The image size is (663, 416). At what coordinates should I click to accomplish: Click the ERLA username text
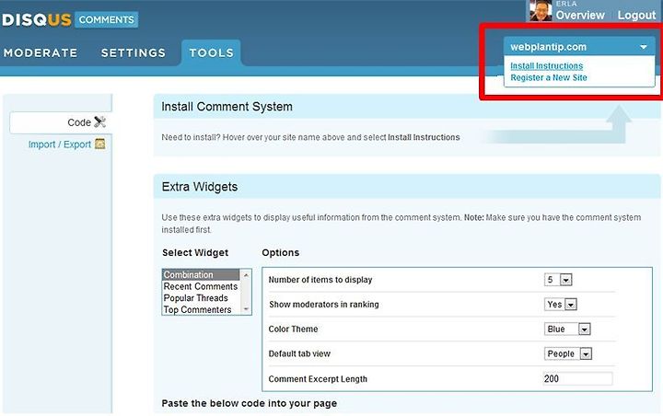coord(566,4)
